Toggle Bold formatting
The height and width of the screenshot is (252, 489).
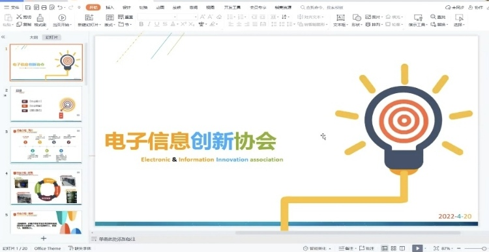coord(141,24)
